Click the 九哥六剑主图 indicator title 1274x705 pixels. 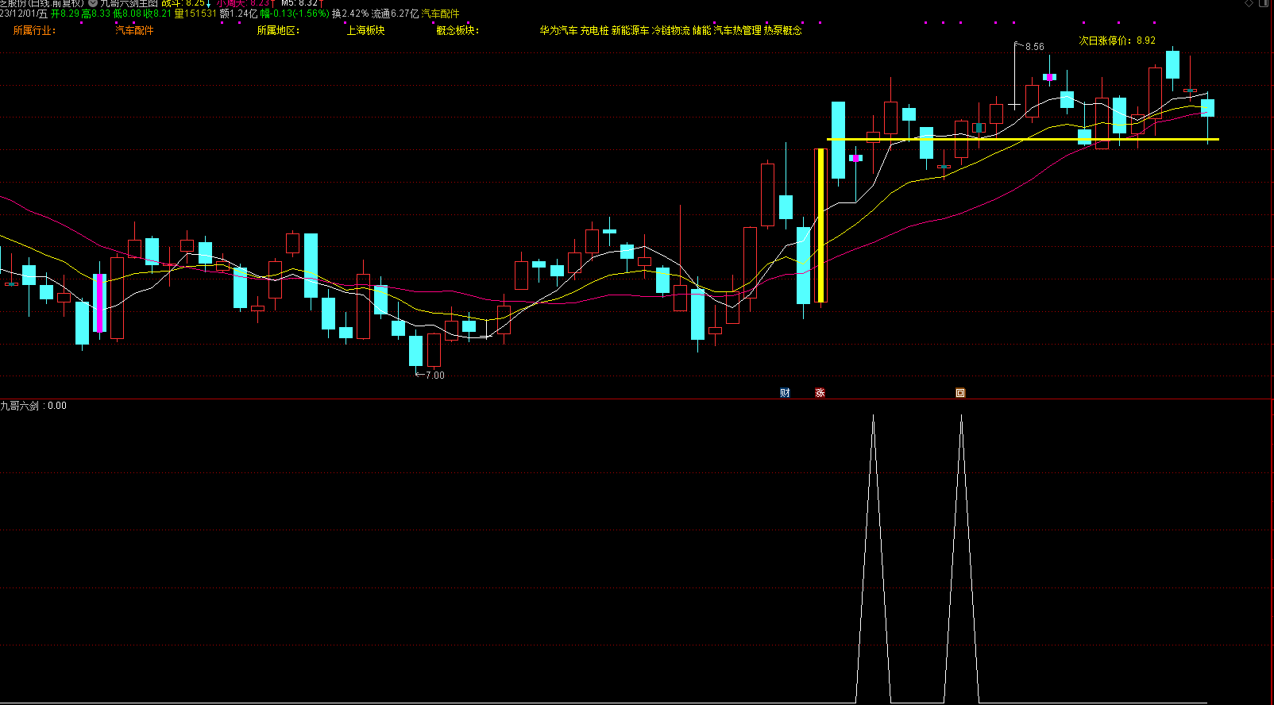pos(129,3)
